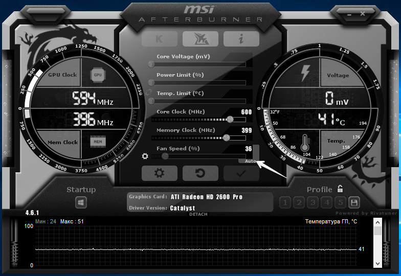Toggle the profile lock padlock icon

pyautogui.click(x=340, y=189)
